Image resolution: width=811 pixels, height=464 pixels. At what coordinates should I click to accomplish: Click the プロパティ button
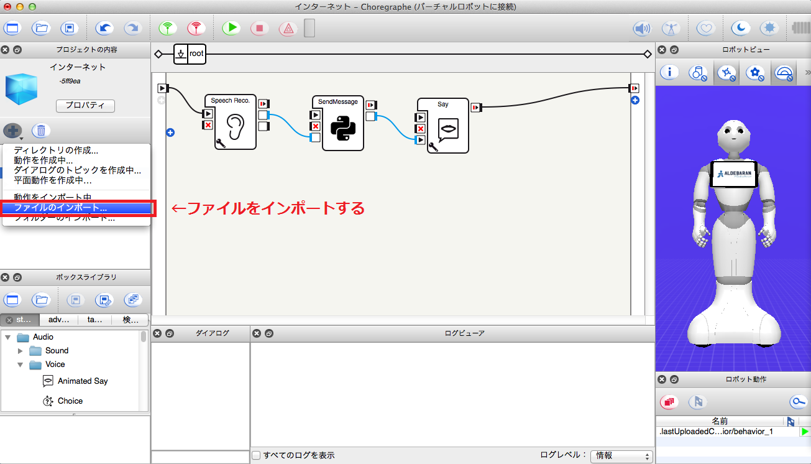pyautogui.click(x=86, y=106)
